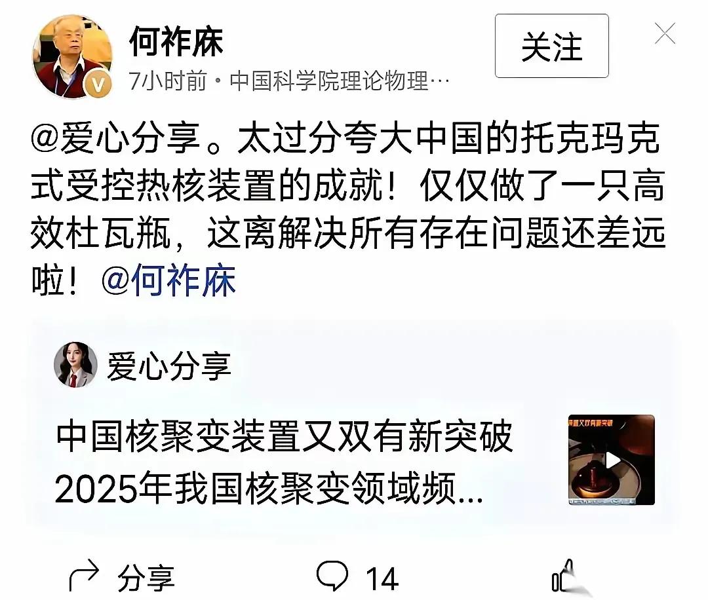Click the comment count 14

click(382, 579)
